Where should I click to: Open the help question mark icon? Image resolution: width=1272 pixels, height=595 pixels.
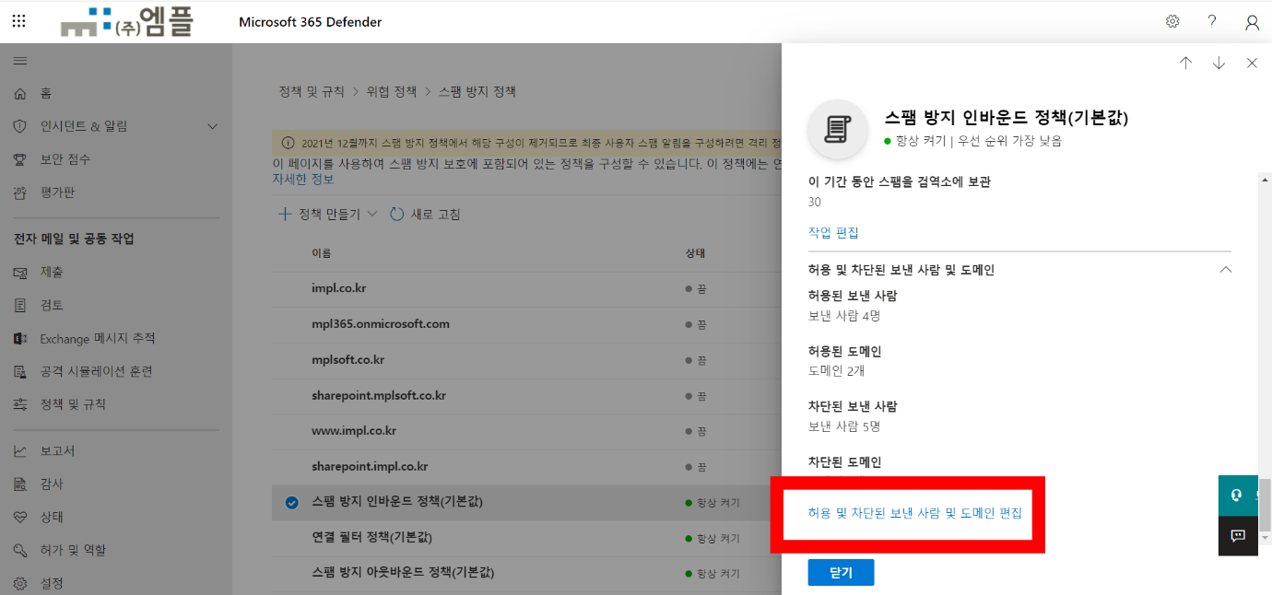coord(1212,21)
